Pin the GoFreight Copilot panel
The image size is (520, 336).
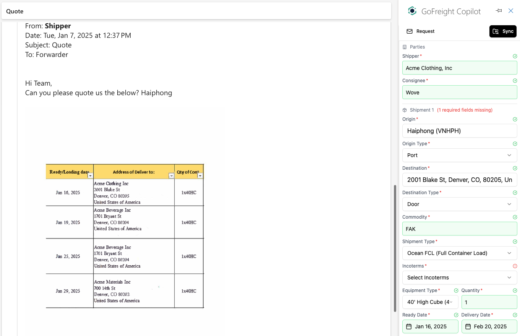[x=499, y=11]
